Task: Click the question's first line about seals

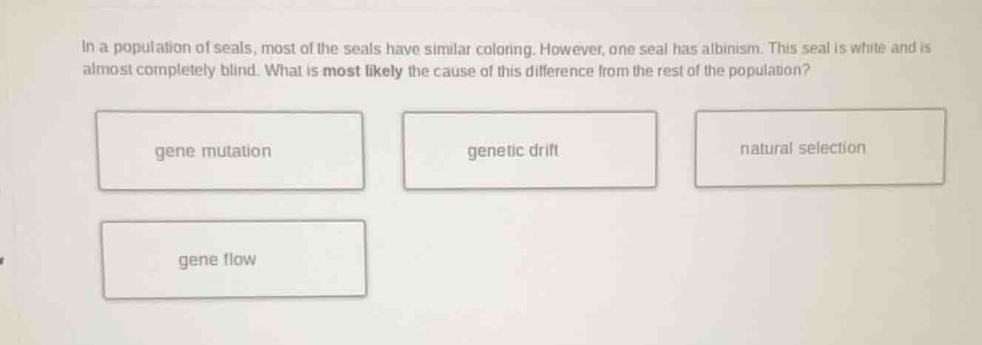Action: (506, 50)
